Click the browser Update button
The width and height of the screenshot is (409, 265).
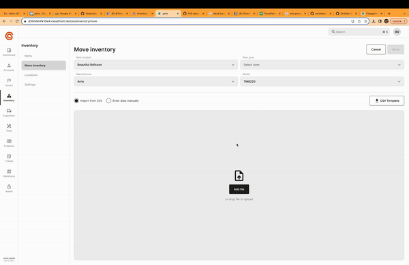click(x=399, y=21)
